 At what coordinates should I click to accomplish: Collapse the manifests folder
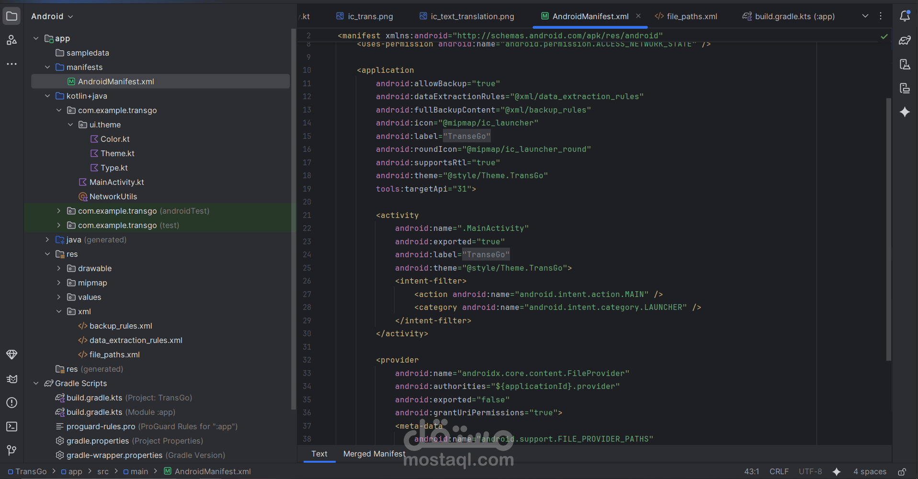47,67
